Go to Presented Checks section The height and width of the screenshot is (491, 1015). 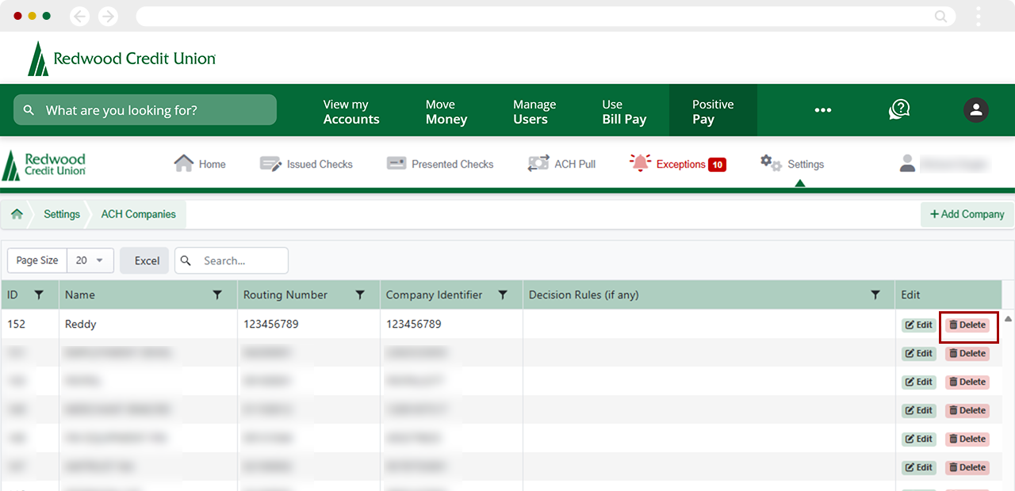pyautogui.click(x=453, y=164)
